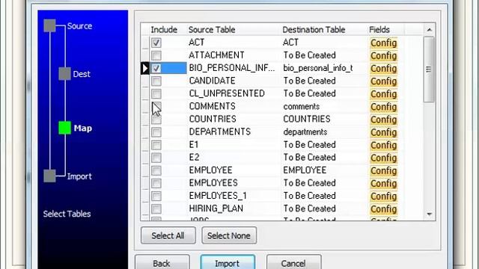479x269 pixels.
Task: Select the ATTACHMENT source table cell
Action: (234, 55)
